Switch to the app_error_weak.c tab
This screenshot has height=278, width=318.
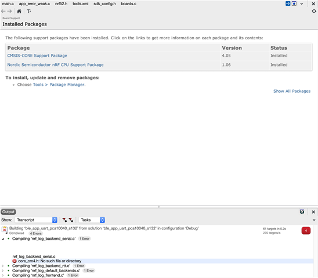tap(34, 4)
